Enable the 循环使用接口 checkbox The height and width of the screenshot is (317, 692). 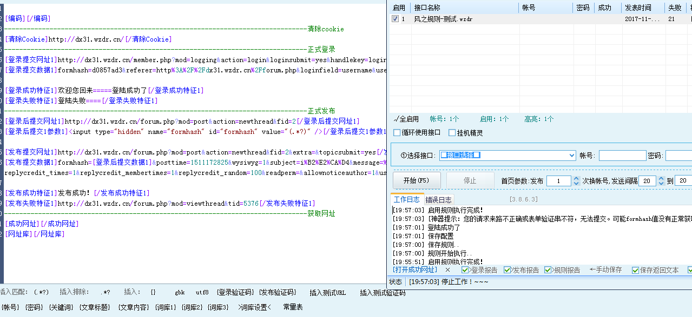[x=397, y=131]
